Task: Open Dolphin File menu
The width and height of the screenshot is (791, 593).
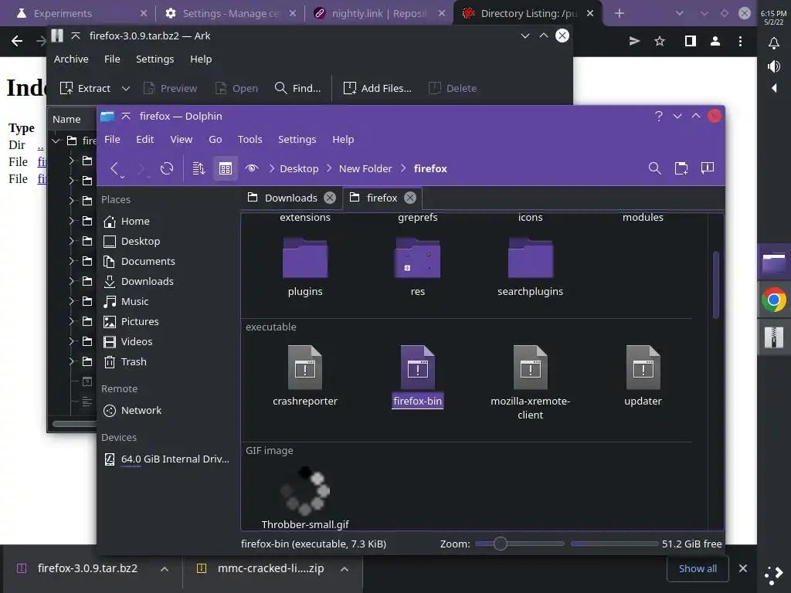Action: (x=112, y=139)
